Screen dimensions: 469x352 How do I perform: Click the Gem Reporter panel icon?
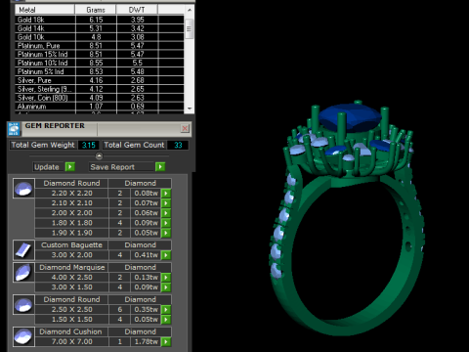point(14,129)
